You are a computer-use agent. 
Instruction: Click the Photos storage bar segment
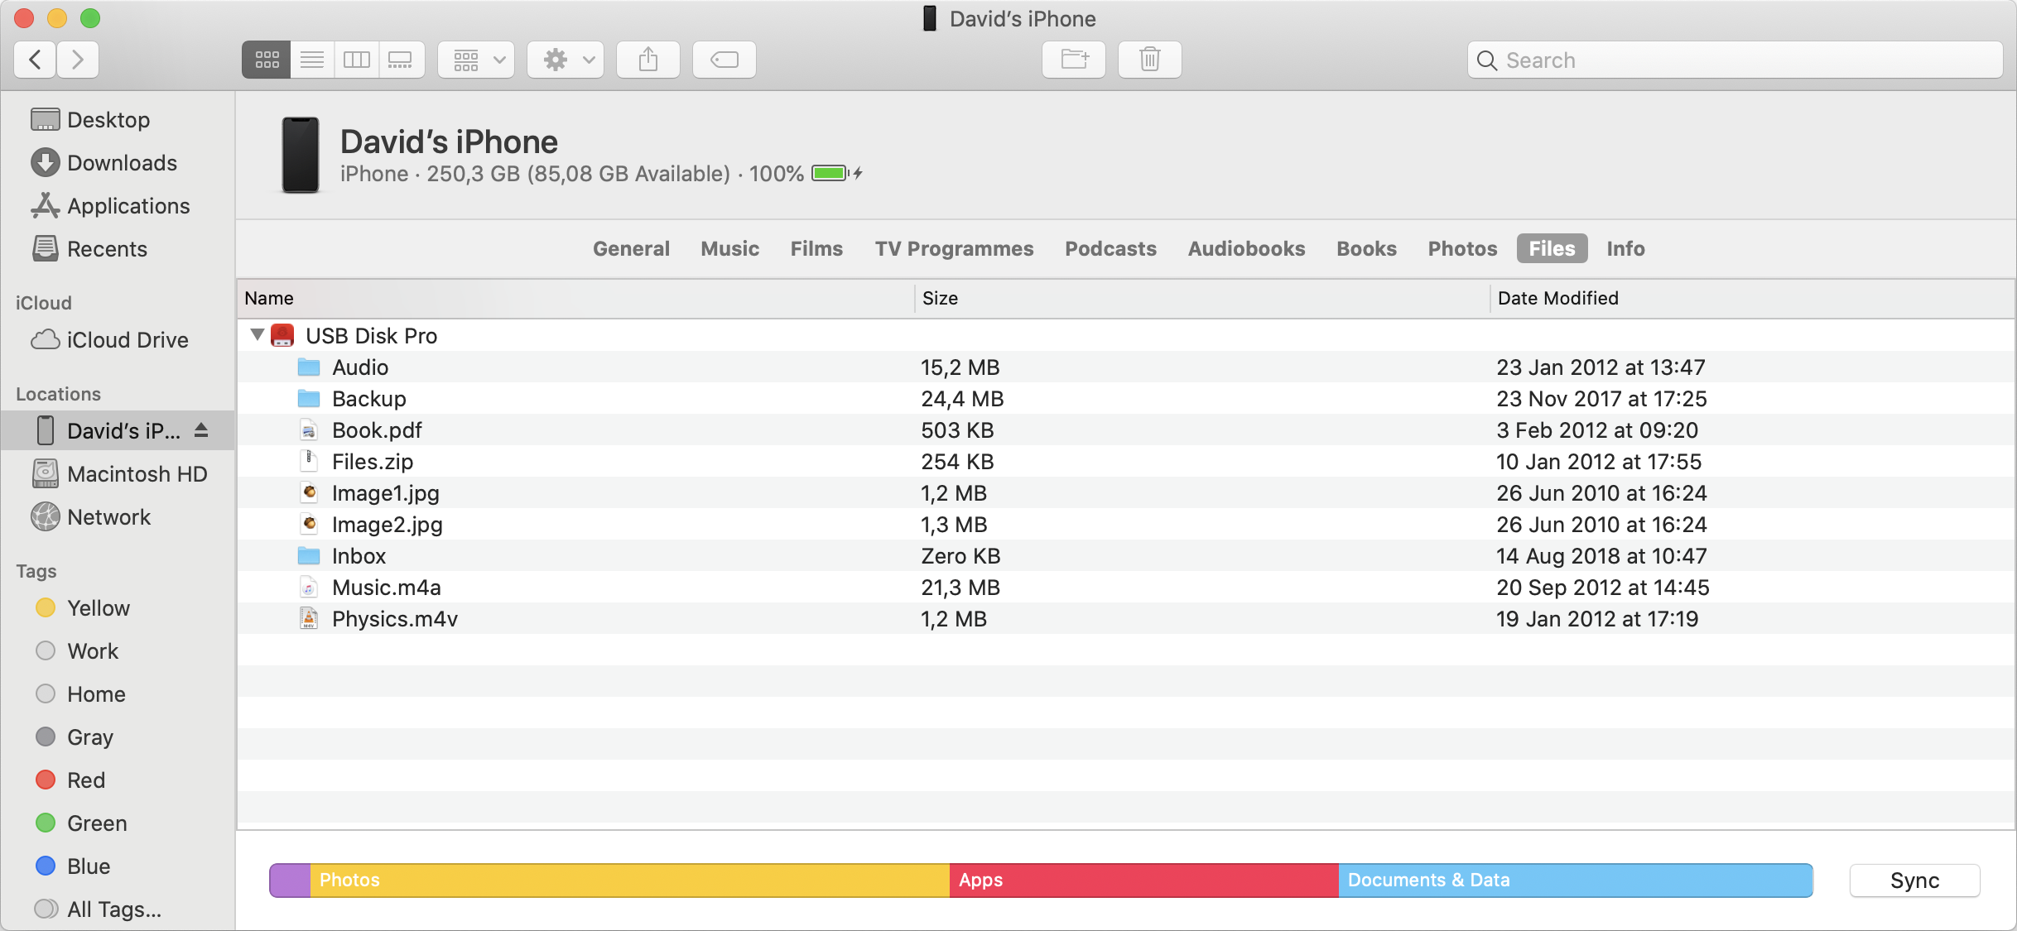[629, 881]
